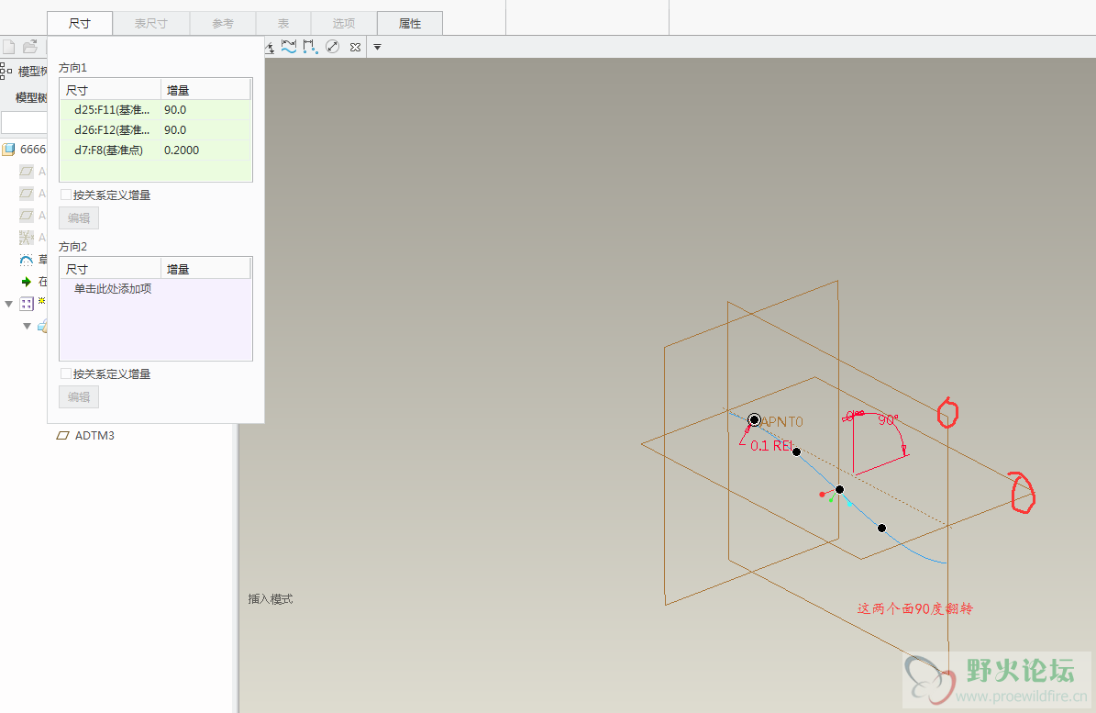Click the 90° angle dimension in viewport
This screenshot has height=713, width=1096.
tap(888, 420)
